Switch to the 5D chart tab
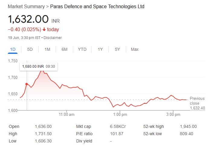 [x=30, y=49]
